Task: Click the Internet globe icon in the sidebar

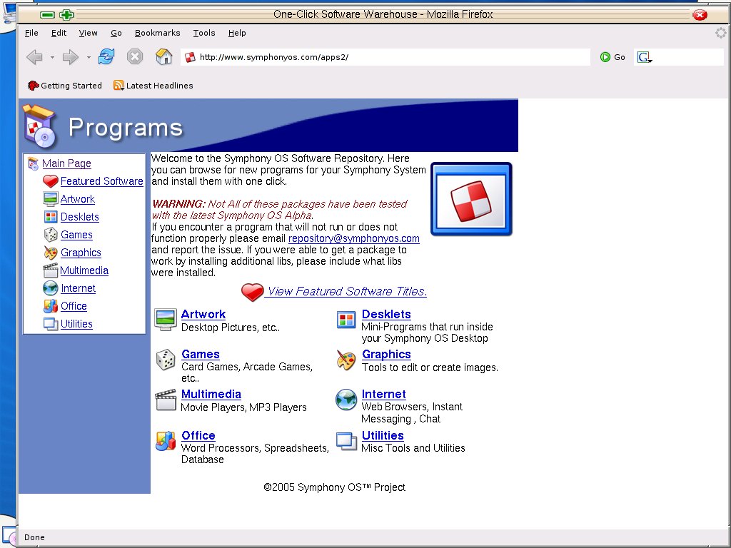Action: [51, 288]
